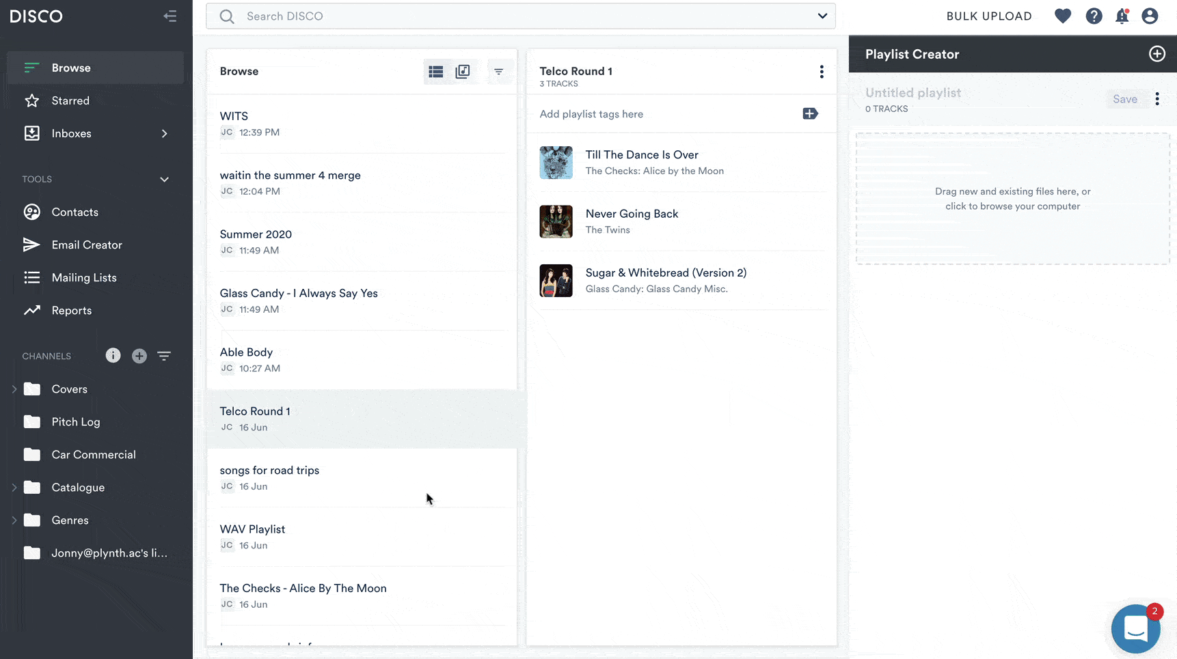Screen dimensions: 1177x659
Task: Open notifications bell
Action: click(1122, 16)
